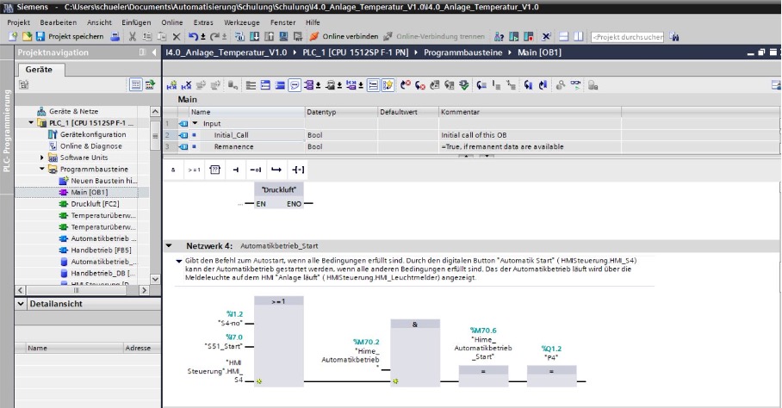This screenshot has height=408, width=782.
Task: Insert an OR (>=1) box
Action: (x=194, y=170)
